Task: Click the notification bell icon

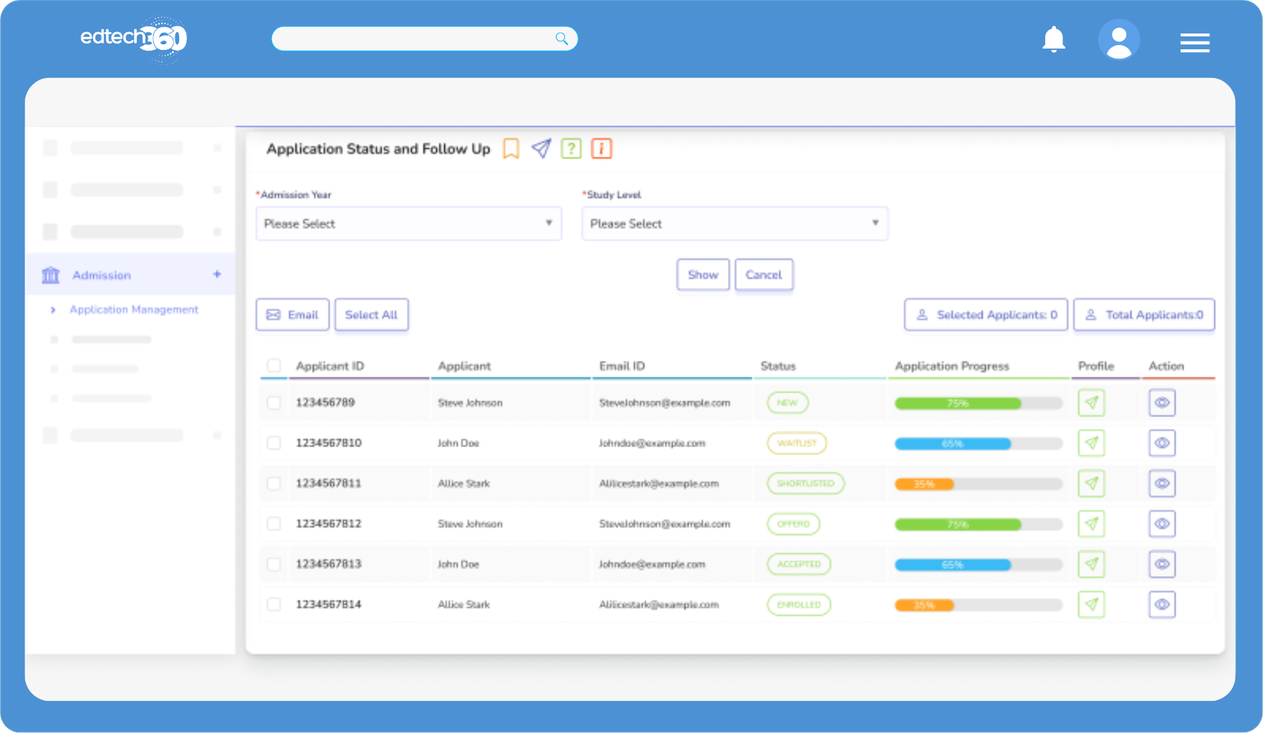Action: [x=1054, y=39]
